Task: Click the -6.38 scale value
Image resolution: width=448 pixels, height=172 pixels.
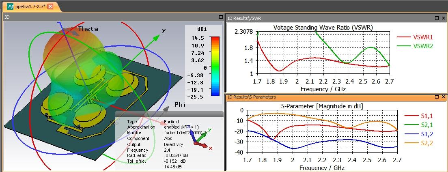Action: tap(196, 75)
